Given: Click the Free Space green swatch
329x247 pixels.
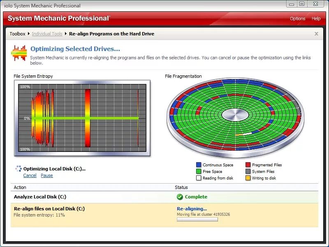Looking at the screenshot, I should click(199, 171).
